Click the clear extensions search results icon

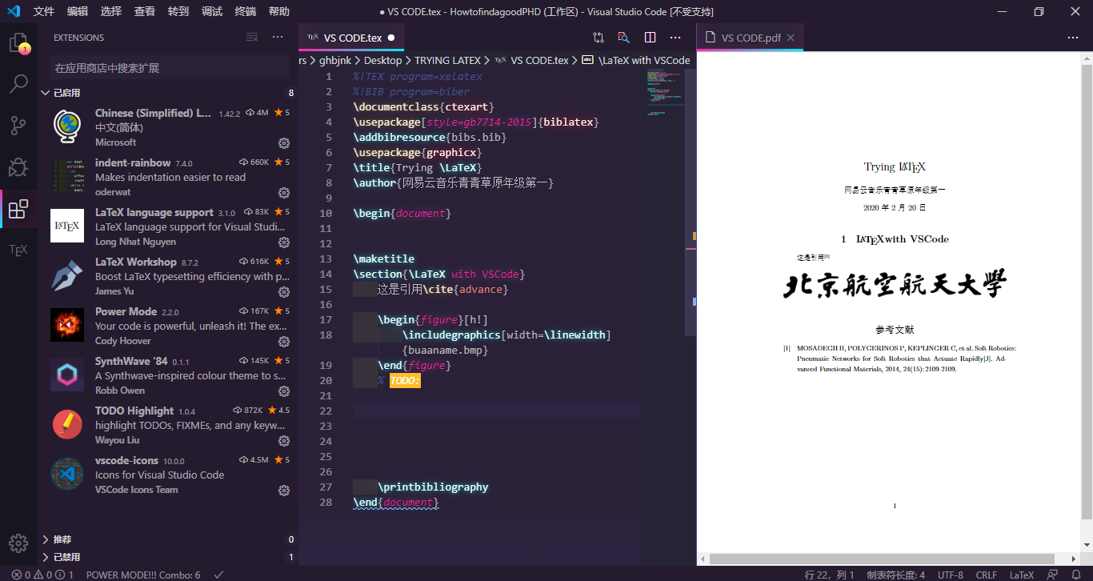252,38
